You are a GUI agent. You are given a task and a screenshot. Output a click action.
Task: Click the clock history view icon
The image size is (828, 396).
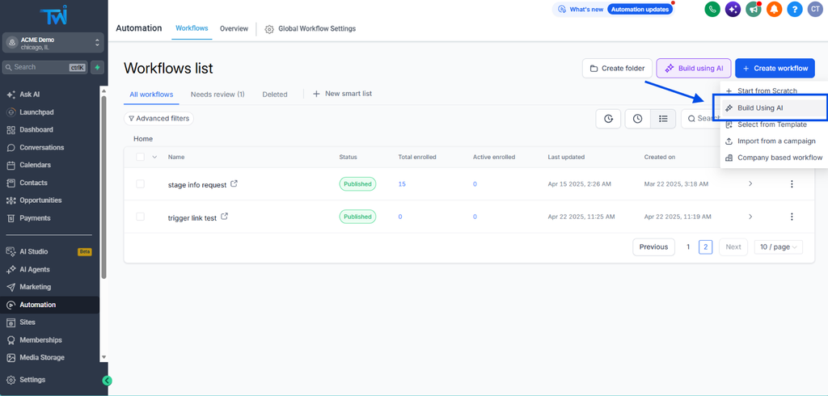coord(637,119)
